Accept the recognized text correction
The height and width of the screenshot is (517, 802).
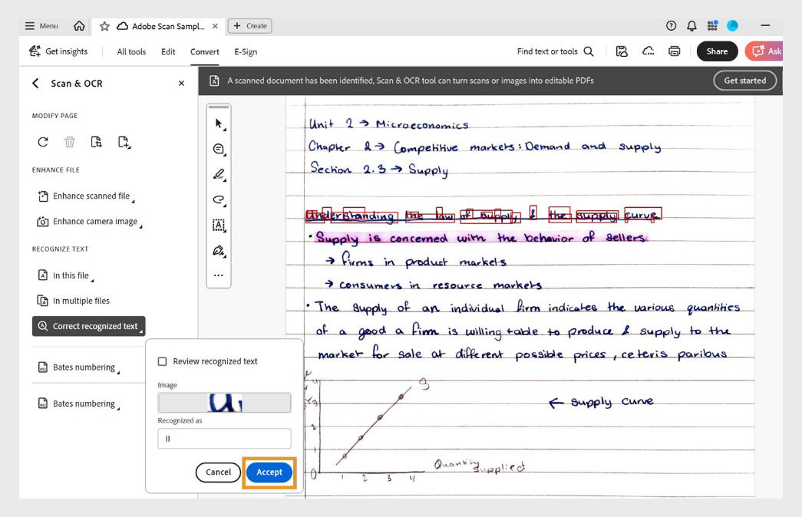pos(269,472)
